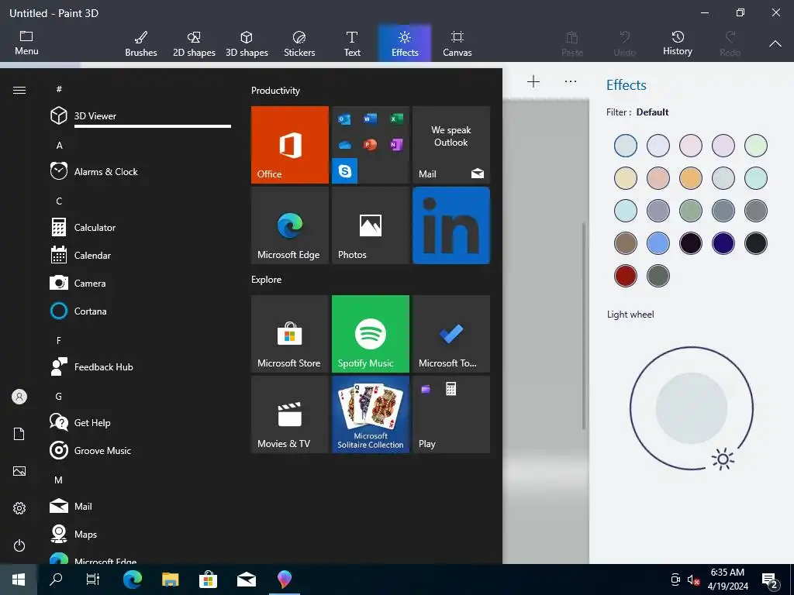Open Pictures from the Start sidebar
The width and height of the screenshot is (794, 595).
tap(19, 471)
